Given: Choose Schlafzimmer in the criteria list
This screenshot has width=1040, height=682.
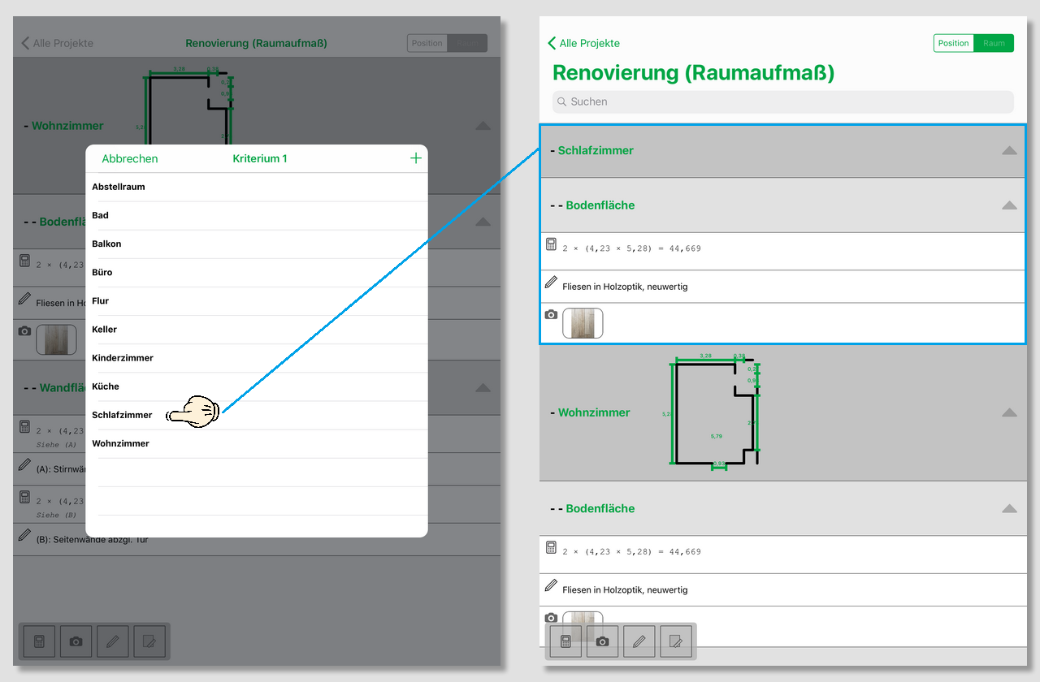Looking at the screenshot, I should pyautogui.click(x=257, y=415).
